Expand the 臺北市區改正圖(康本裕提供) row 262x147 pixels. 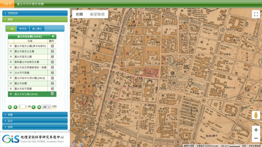pos(11,46)
